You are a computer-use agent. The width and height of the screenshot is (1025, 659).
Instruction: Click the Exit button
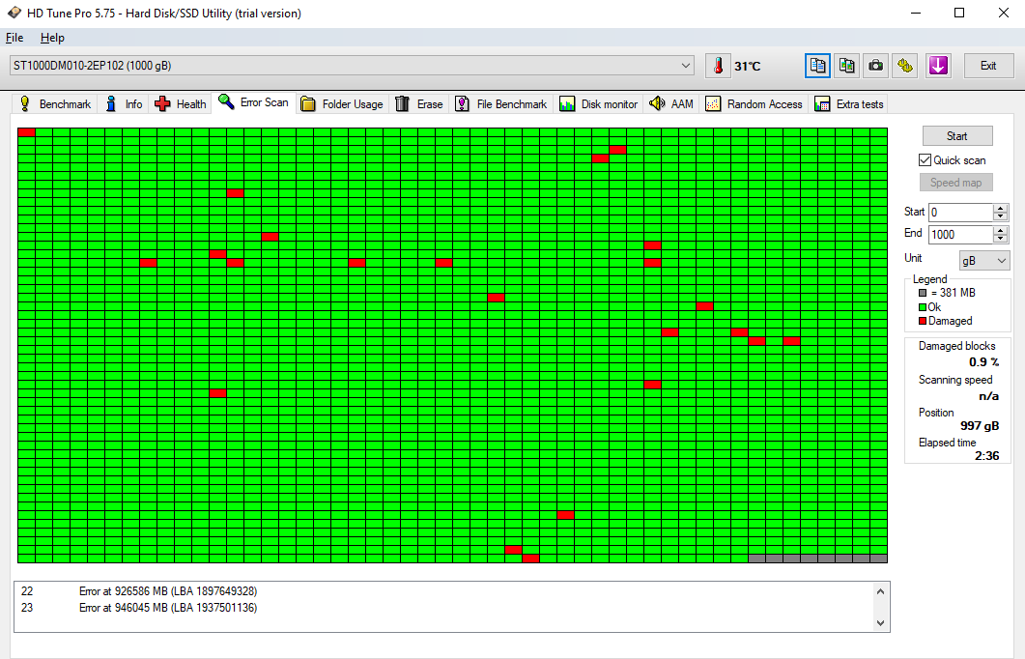tap(988, 66)
